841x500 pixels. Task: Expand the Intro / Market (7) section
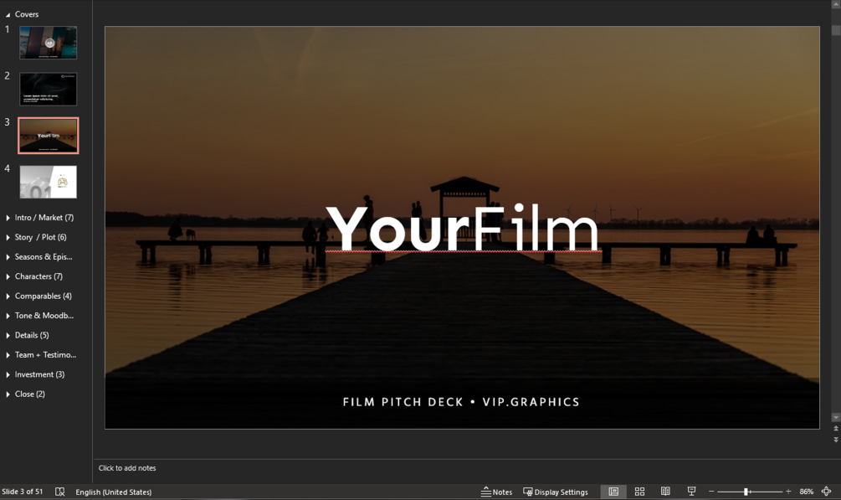tap(8, 218)
